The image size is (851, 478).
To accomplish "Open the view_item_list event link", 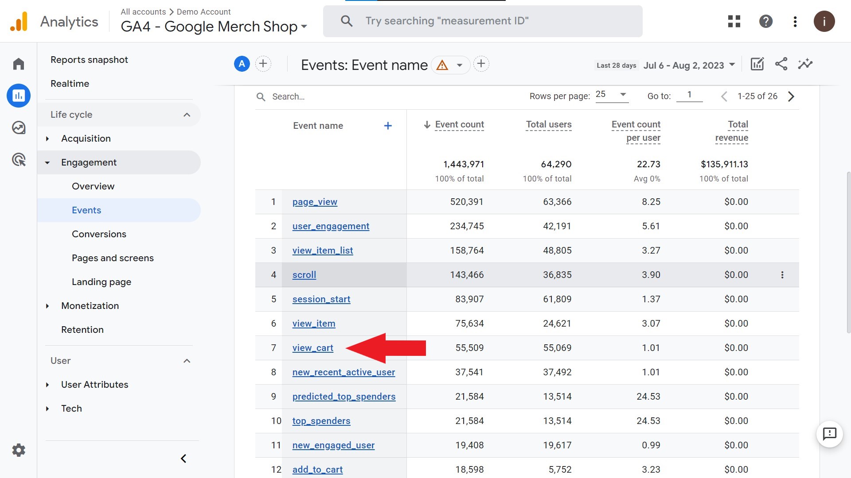I will 323,251.
